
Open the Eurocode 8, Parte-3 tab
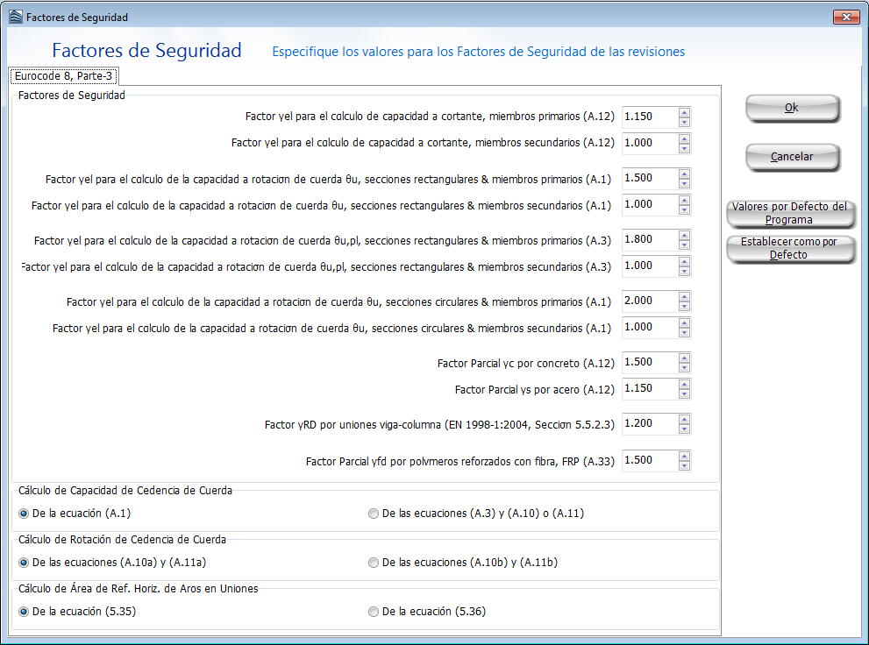pos(63,76)
